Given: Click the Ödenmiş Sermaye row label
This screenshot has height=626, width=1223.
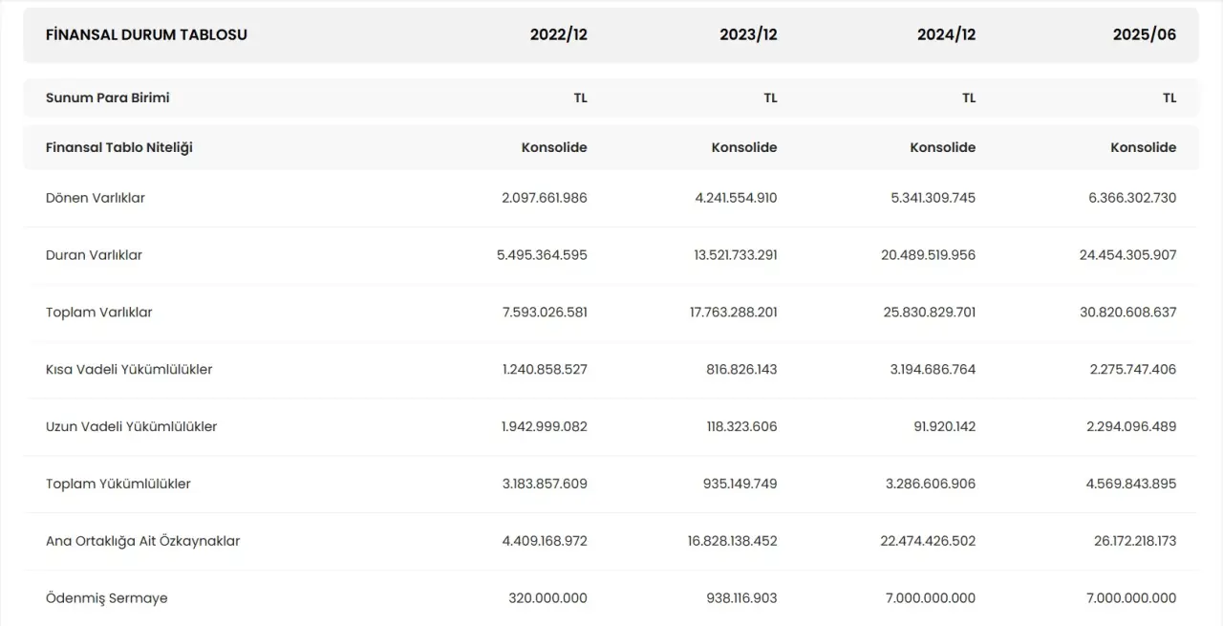Looking at the screenshot, I should 106,598.
